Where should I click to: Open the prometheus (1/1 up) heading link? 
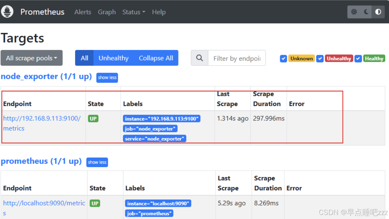pos(41,161)
